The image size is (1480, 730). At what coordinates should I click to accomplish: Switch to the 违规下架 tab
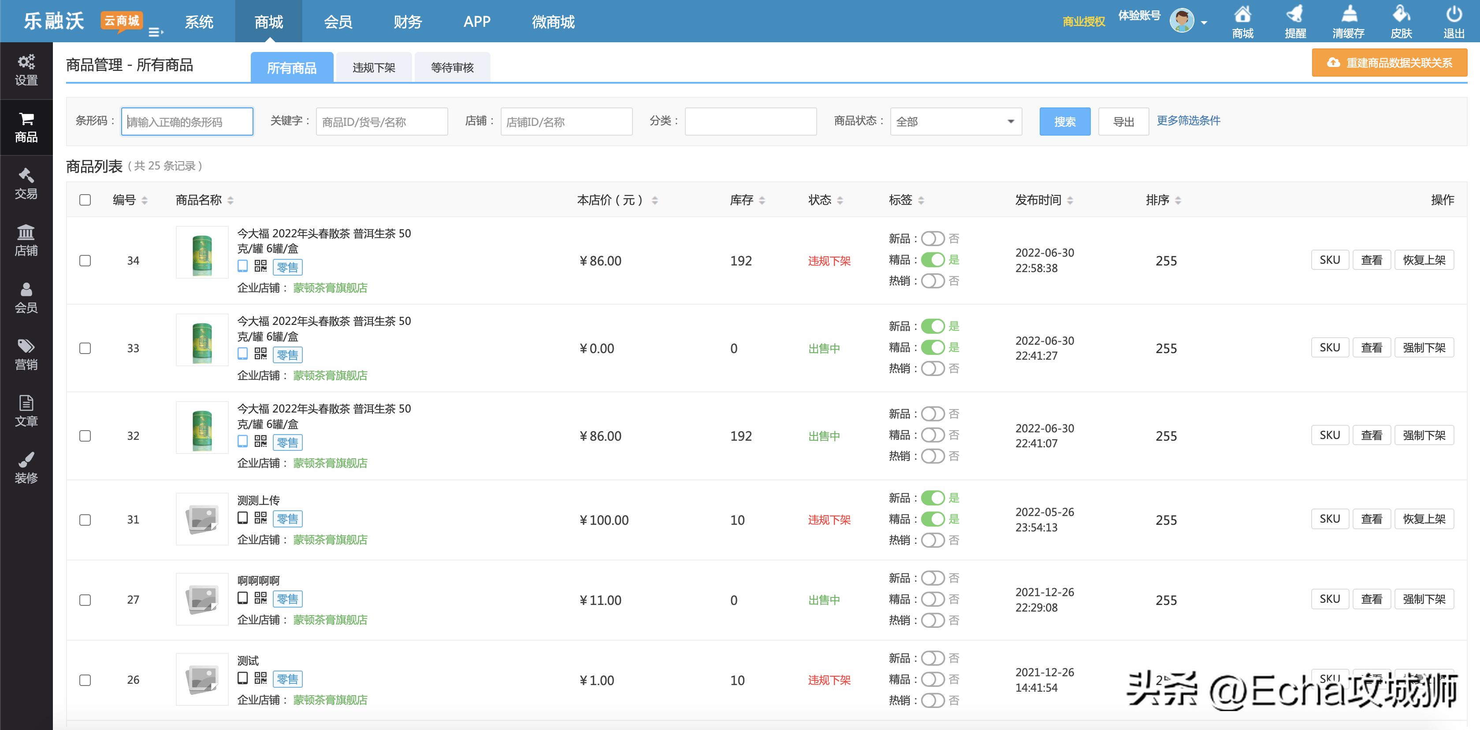374,67
